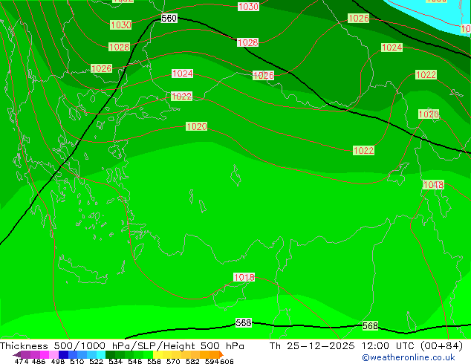
Task: Click the legend value 582
Action: 192,361
